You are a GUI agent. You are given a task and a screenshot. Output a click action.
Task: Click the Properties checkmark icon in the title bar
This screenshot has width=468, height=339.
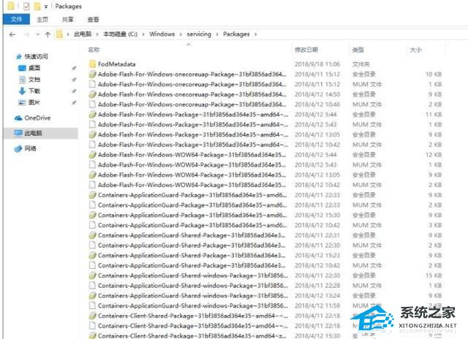click(x=26, y=6)
